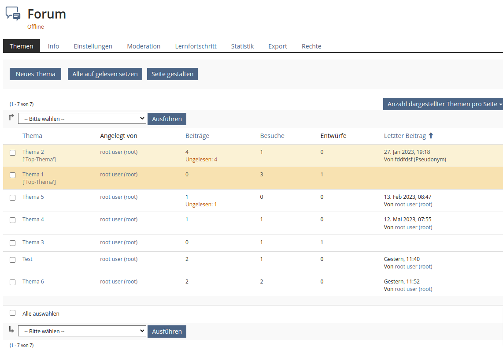
Task: Tick the checkbox for Thema 2
Action: point(13,153)
